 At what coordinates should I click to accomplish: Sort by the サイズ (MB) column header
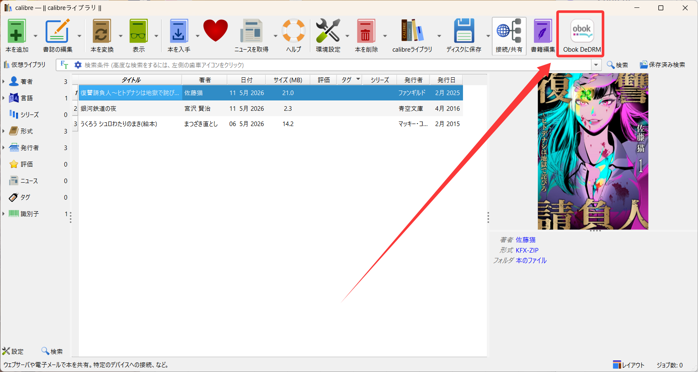(288, 80)
